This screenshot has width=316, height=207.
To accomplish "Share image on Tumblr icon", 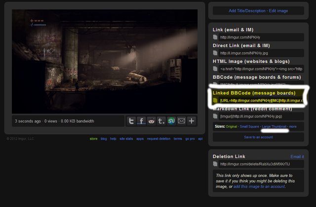I will point(161,121).
